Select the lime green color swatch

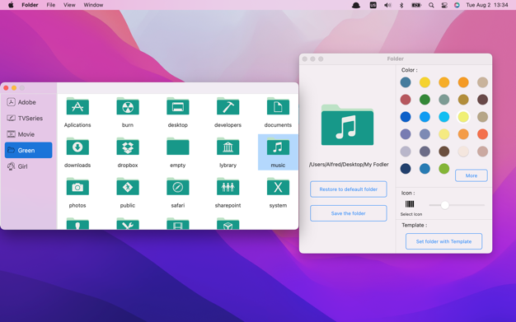(x=444, y=169)
